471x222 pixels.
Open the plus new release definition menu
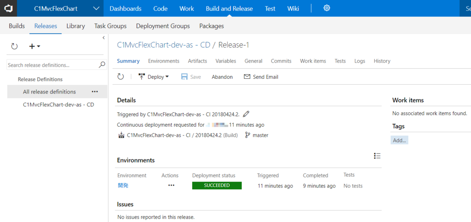(34, 47)
